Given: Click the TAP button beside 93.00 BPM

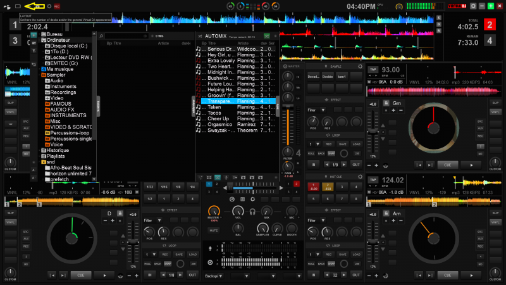Looking at the screenshot, I should tap(373, 70).
